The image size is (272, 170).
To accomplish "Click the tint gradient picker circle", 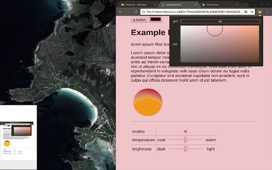I will [215, 28].
